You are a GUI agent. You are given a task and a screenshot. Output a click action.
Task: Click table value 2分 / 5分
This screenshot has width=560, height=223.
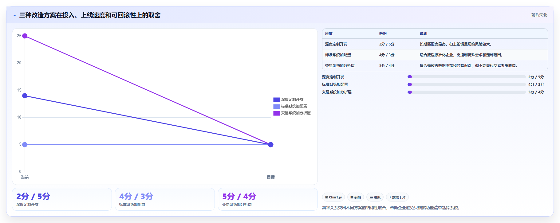[x=387, y=44]
